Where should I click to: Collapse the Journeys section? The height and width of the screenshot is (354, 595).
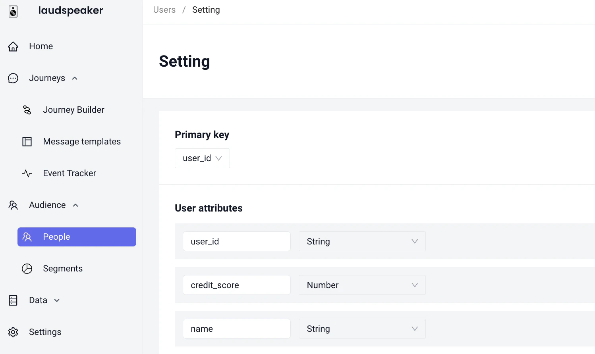pos(75,78)
